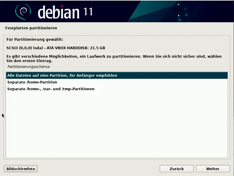
Task: Take a screenshot using the Bildschirmfoto button
Action: pyautogui.click(x=21, y=169)
